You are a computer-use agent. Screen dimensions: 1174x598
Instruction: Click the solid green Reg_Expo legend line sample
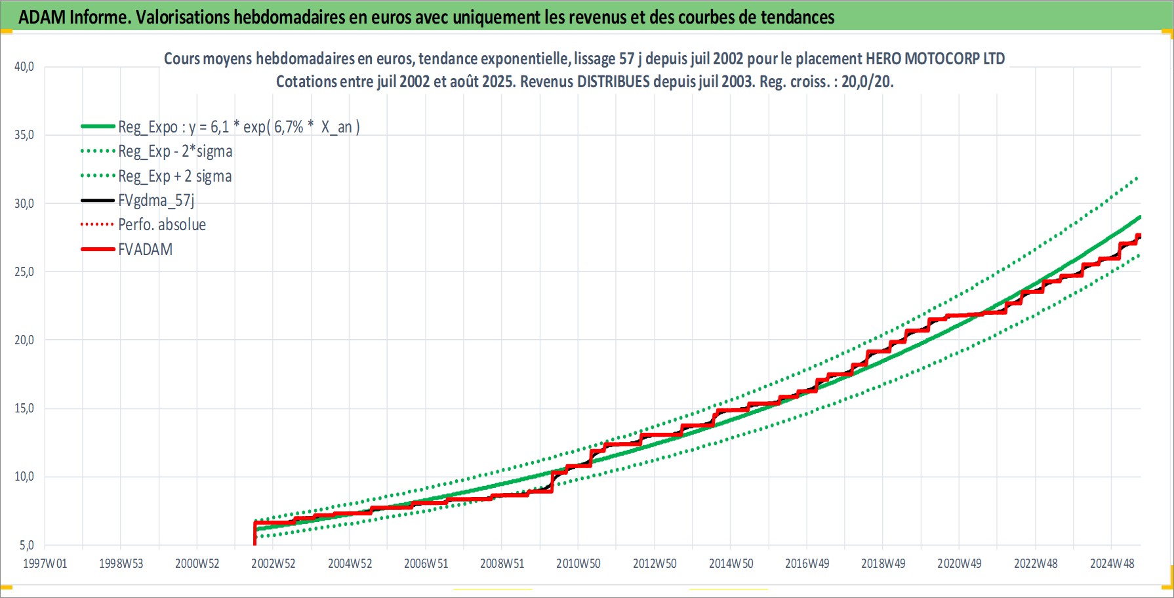tap(98, 126)
